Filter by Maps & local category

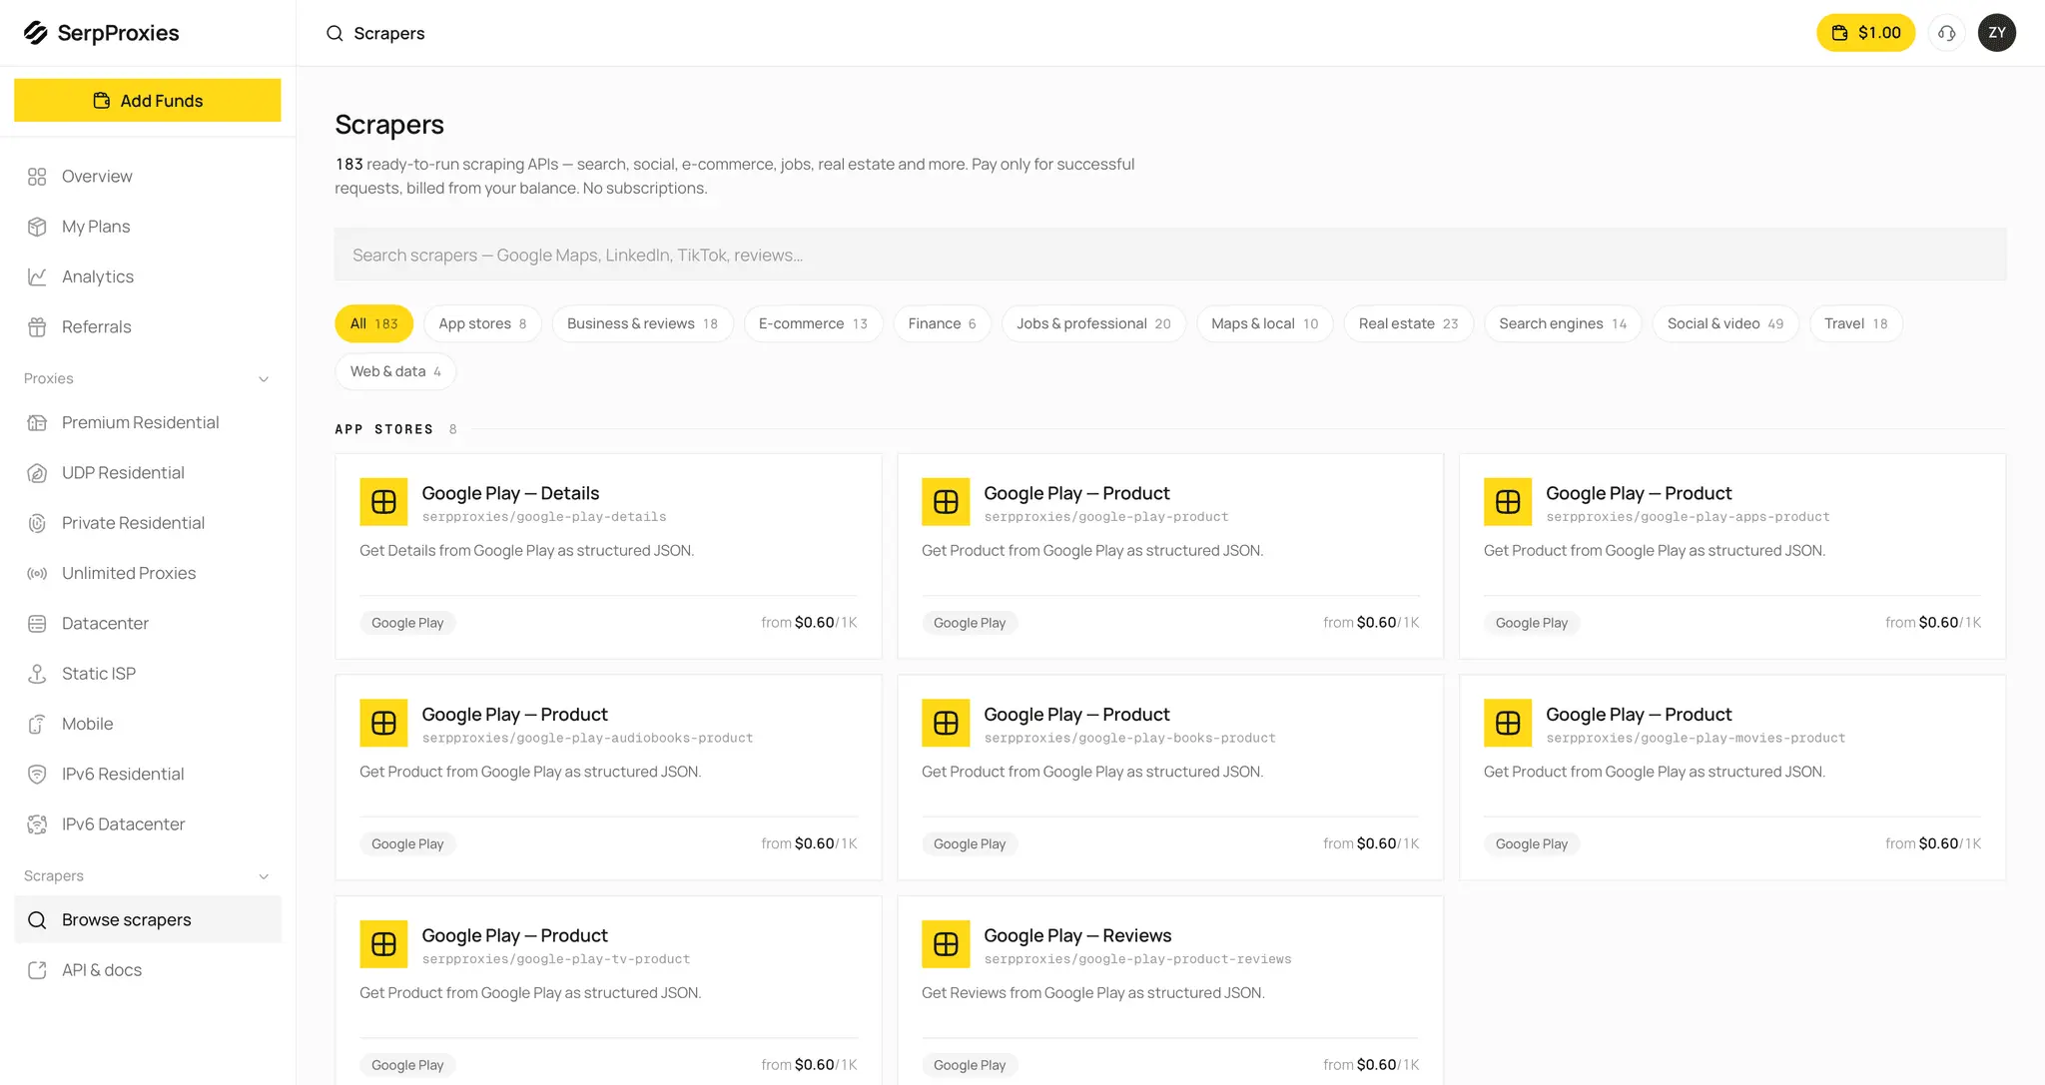click(x=1264, y=323)
